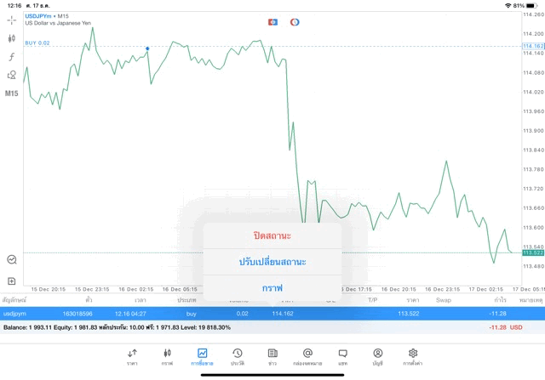Select ปิดสถานะ in the popup menu

click(x=272, y=235)
